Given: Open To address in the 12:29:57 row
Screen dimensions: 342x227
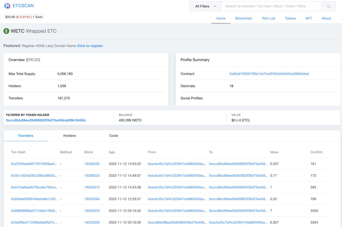Looking at the screenshot, I should click(238, 199).
